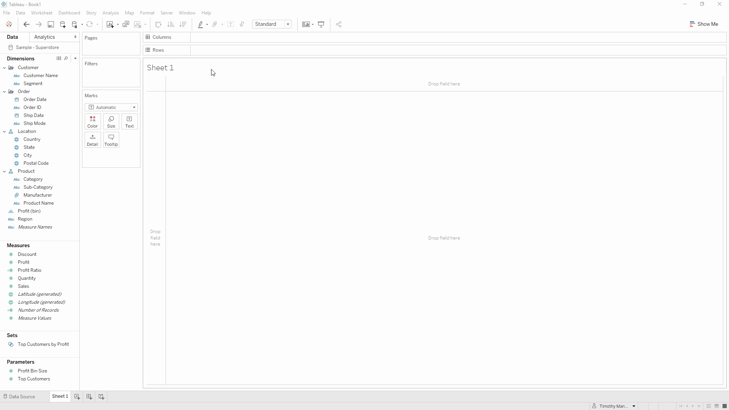The image size is (729, 410).
Task: Open Tooltip on the Marks card
Action: [111, 140]
